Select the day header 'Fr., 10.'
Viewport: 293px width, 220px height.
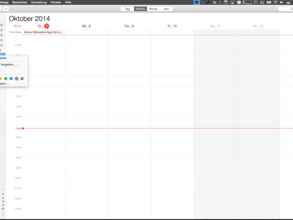pyautogui.click(x=172, y=26)
